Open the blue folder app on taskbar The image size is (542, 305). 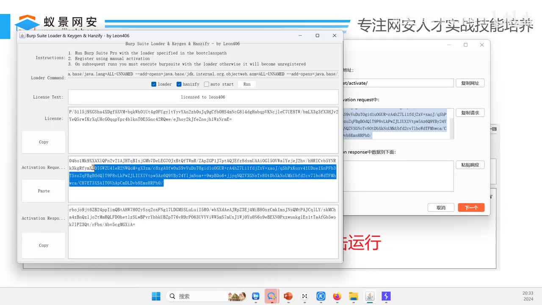click(x=256, y=296)
